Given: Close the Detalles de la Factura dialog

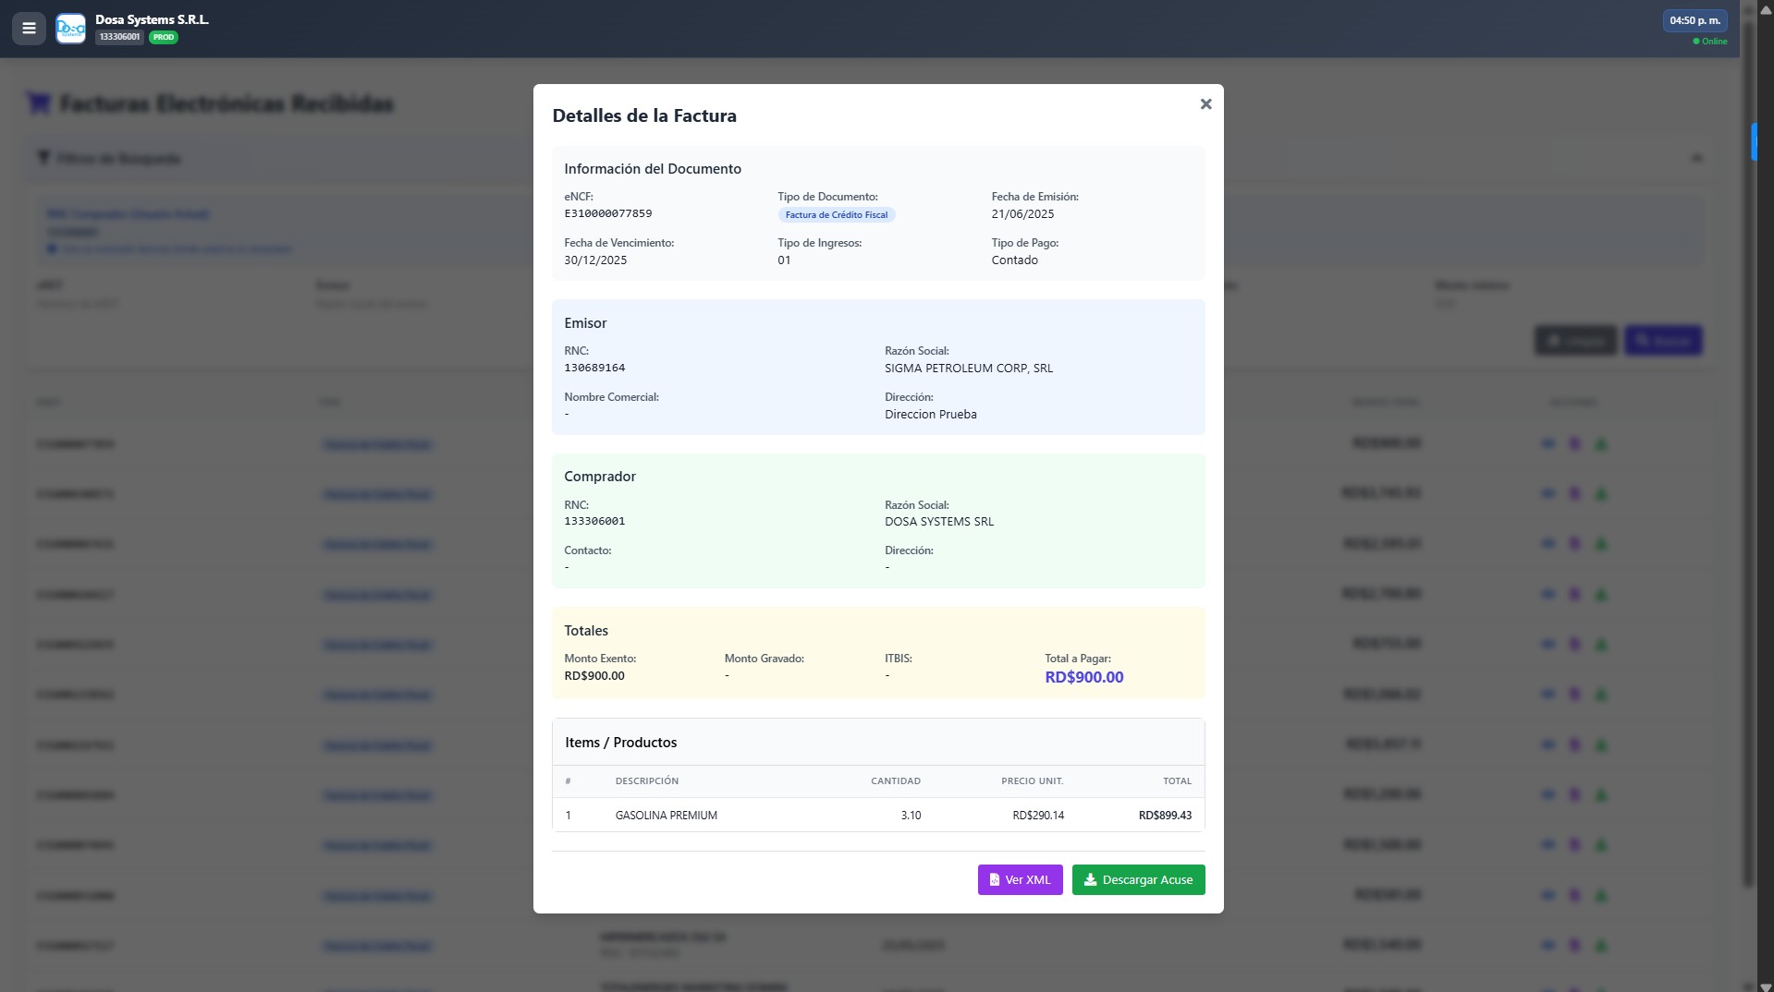Looking at the screenshot, I should [x=1205, y=104].
